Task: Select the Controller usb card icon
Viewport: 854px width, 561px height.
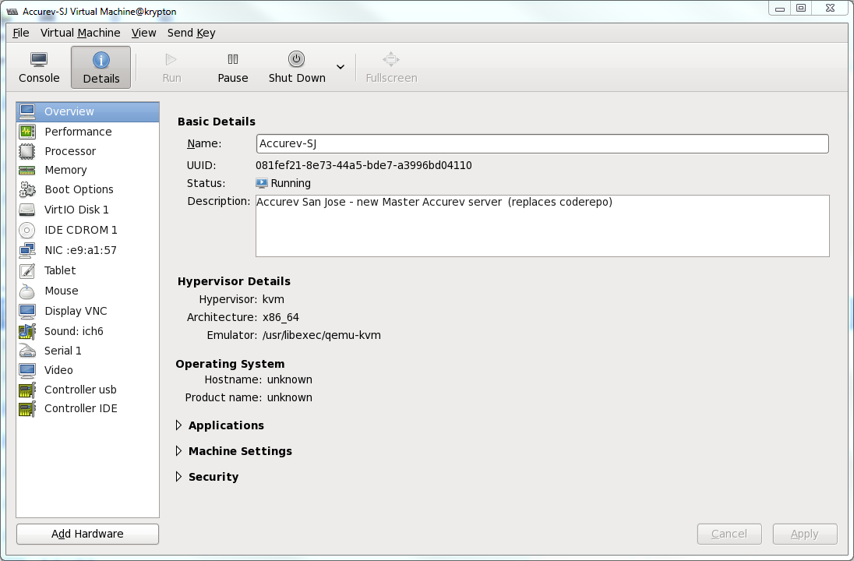Action: click(27, 390)
